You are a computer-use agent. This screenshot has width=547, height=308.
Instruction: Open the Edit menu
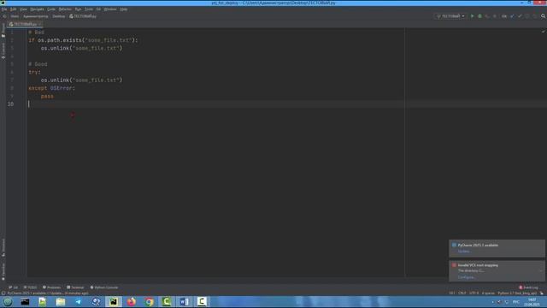click(x=13, y=9)
